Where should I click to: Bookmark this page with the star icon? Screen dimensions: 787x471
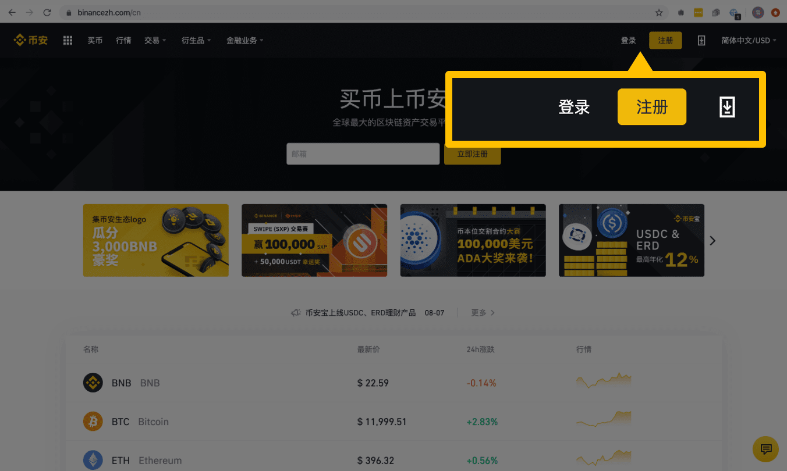click(659, 12)
